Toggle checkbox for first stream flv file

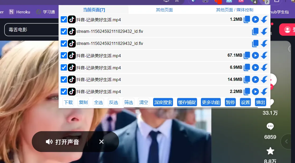tap(64, 31)
